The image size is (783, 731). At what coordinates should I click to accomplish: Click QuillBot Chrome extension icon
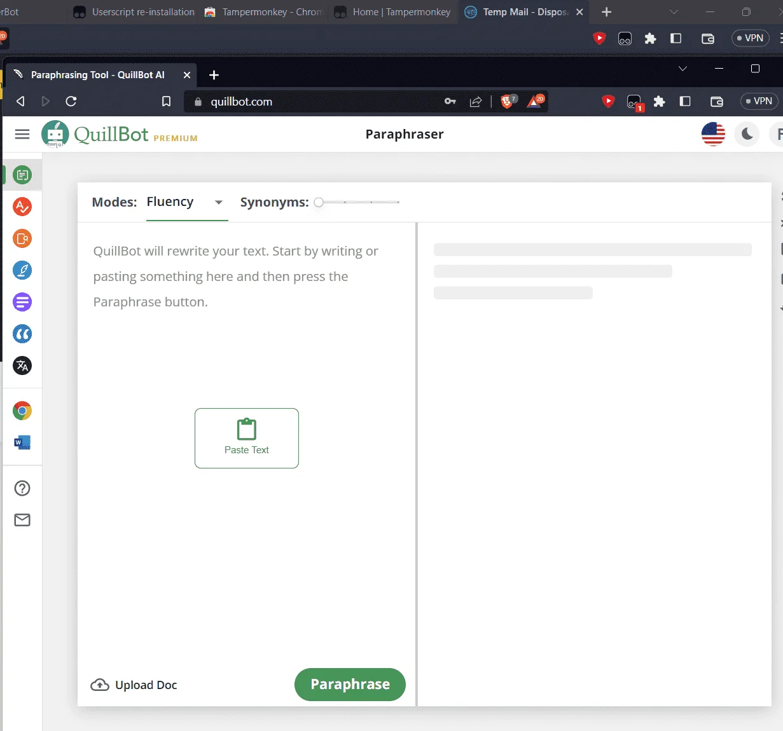pyautogui.click(x=22, y=411)
